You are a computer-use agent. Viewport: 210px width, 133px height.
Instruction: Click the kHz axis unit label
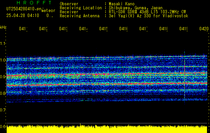(3, 27)
